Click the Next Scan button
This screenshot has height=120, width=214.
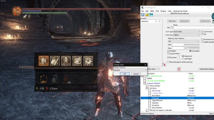tap(184, 21)
